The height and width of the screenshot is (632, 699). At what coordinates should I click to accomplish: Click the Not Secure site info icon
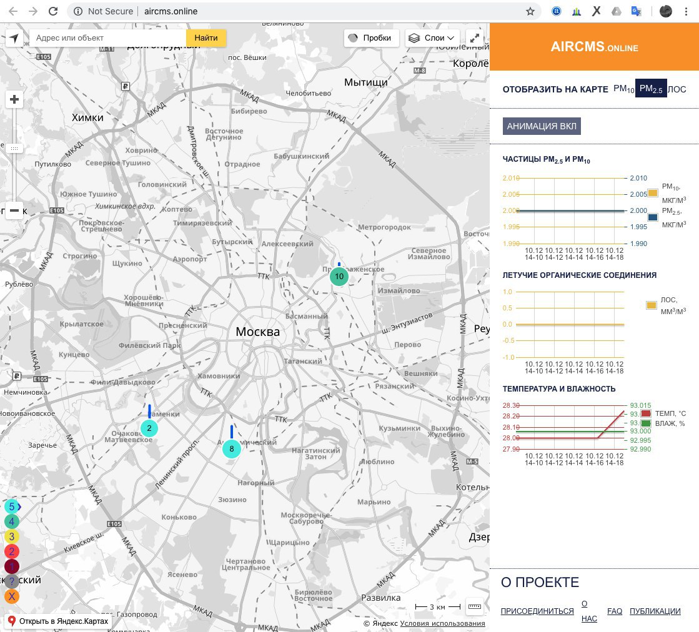tap(78, 11)
